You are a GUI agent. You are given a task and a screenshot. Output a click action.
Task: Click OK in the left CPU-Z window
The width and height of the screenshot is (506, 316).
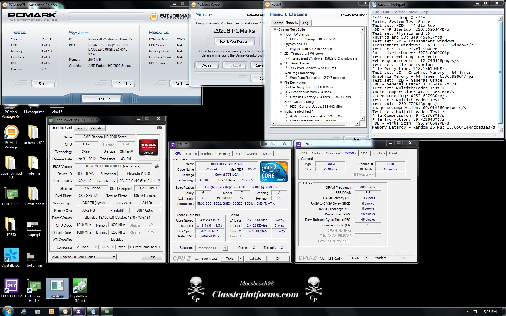click(278, 259)
